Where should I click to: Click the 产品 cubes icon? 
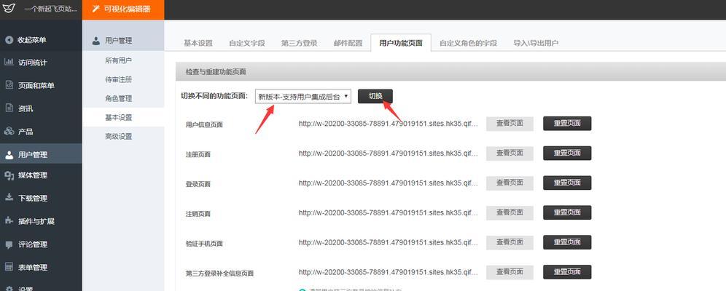pyautogui.click(x=9, y=131)
